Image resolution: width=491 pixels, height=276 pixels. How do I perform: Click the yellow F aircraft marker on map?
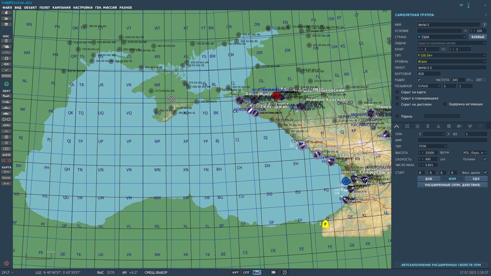click(325, 224)
